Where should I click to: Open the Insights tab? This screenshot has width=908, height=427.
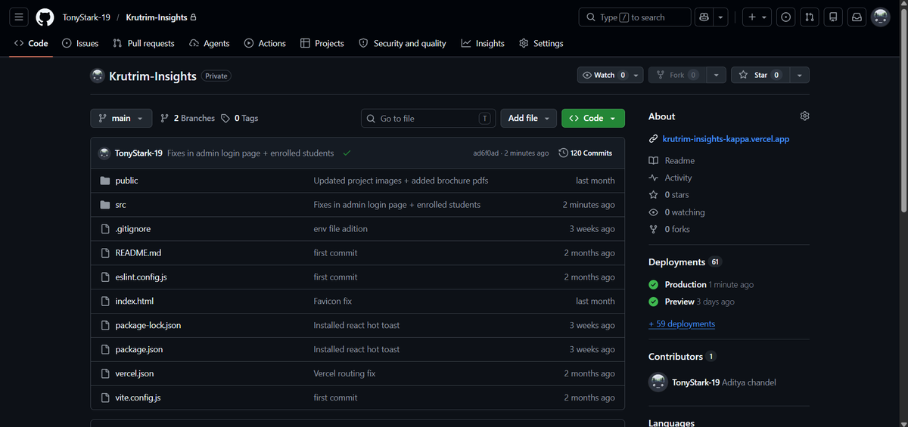[x=483, y=43]
